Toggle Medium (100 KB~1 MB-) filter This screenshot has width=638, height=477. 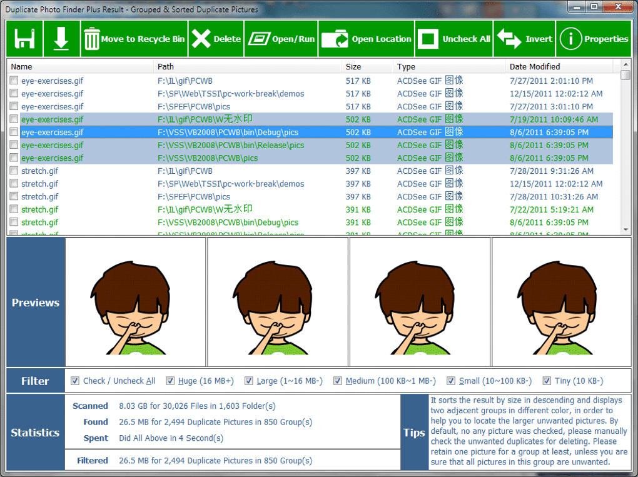pos(337,381)
